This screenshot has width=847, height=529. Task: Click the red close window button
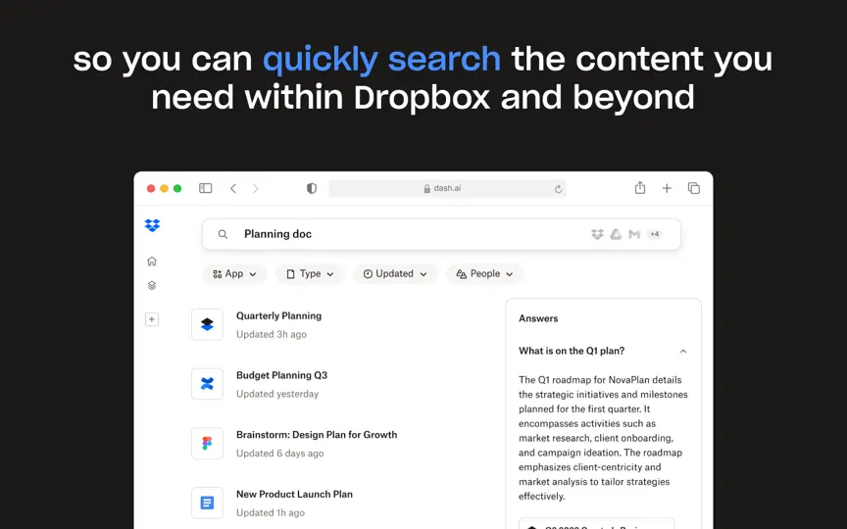pyautogui.click(x=151, y=188)
